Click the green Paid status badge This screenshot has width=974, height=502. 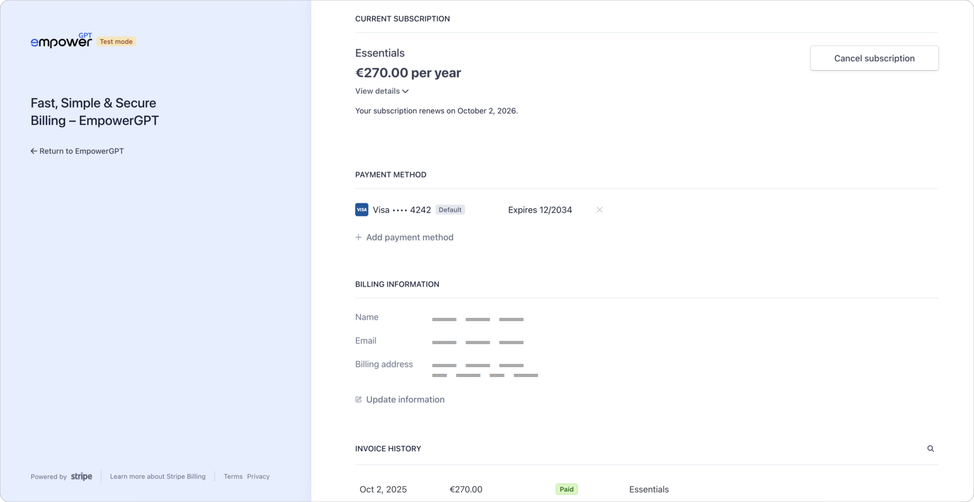click(x=566, y=489)
